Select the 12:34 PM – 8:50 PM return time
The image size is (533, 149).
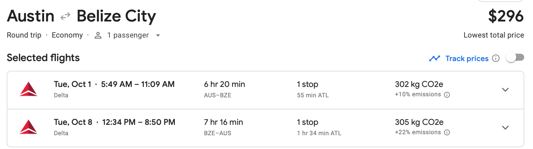[139, 122]
